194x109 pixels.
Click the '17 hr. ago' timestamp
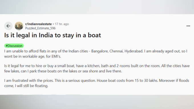62,24
